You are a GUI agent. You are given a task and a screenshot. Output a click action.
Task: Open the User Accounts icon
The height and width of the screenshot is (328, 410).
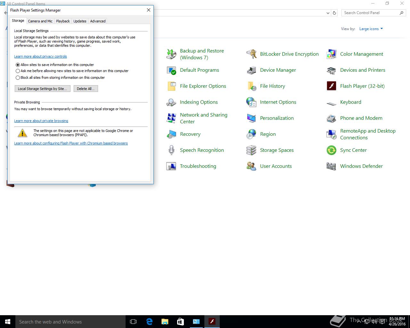(251, 166)
